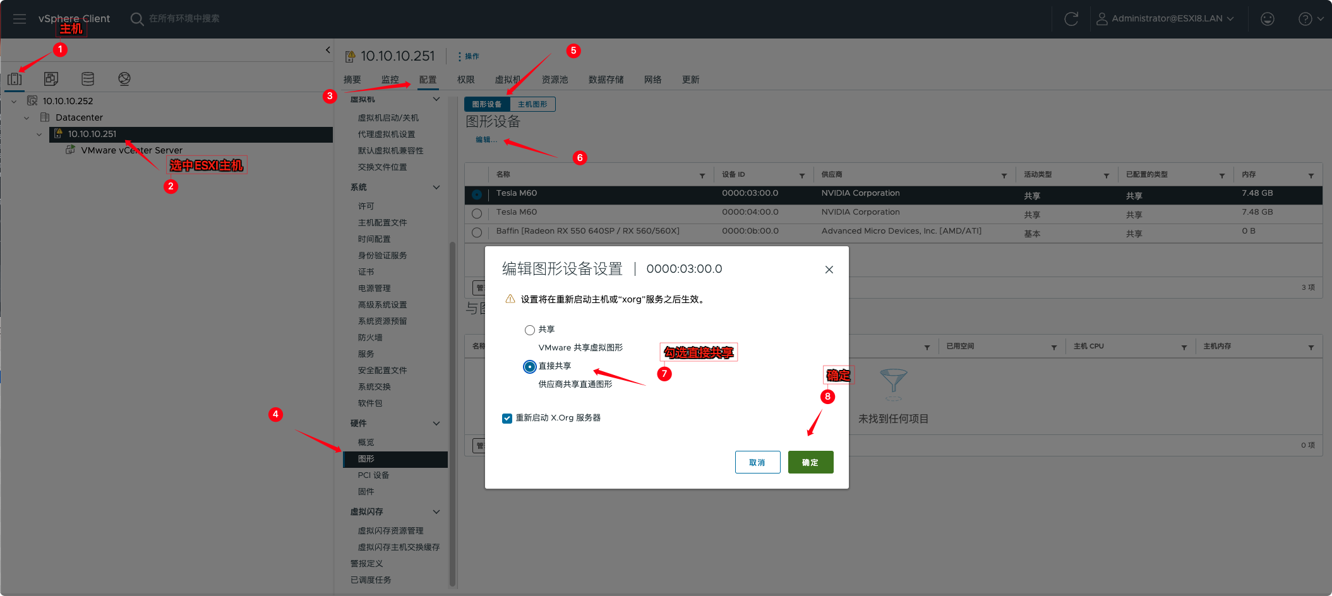Viewport: 1332px width, 596px height.
Task: Collapse the Datacenter tree node
Action: click(27, 117)
